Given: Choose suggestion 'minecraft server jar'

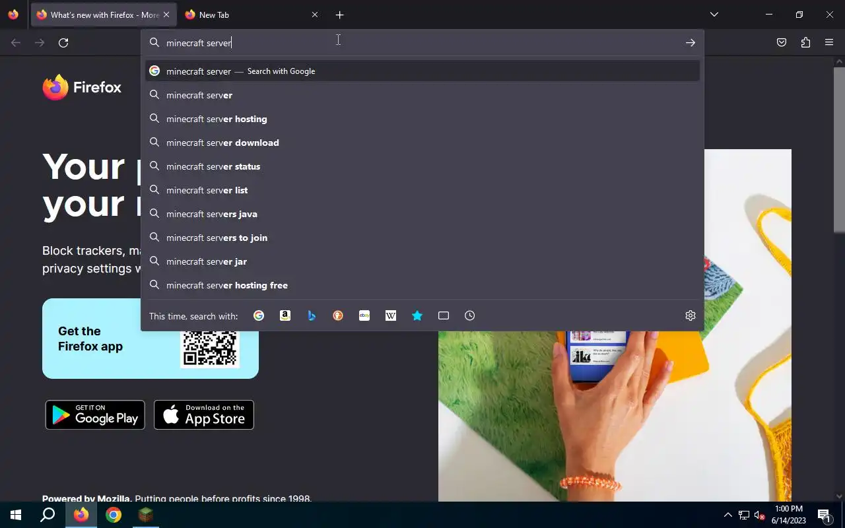Looking at the screenshot, I should 422,261.
